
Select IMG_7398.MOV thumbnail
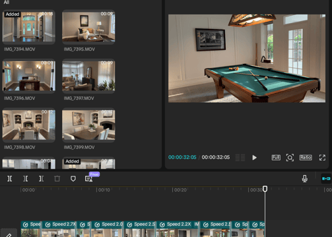click(x=29, y=125)
